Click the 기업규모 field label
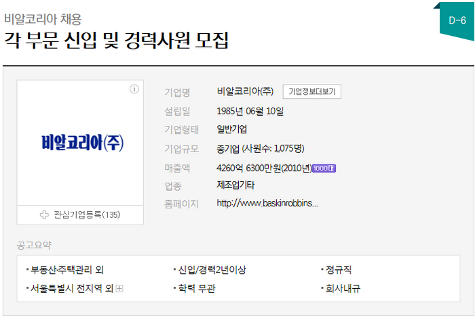Image resolution: width=475 pixels, height=318 pixels. point(181,149)
